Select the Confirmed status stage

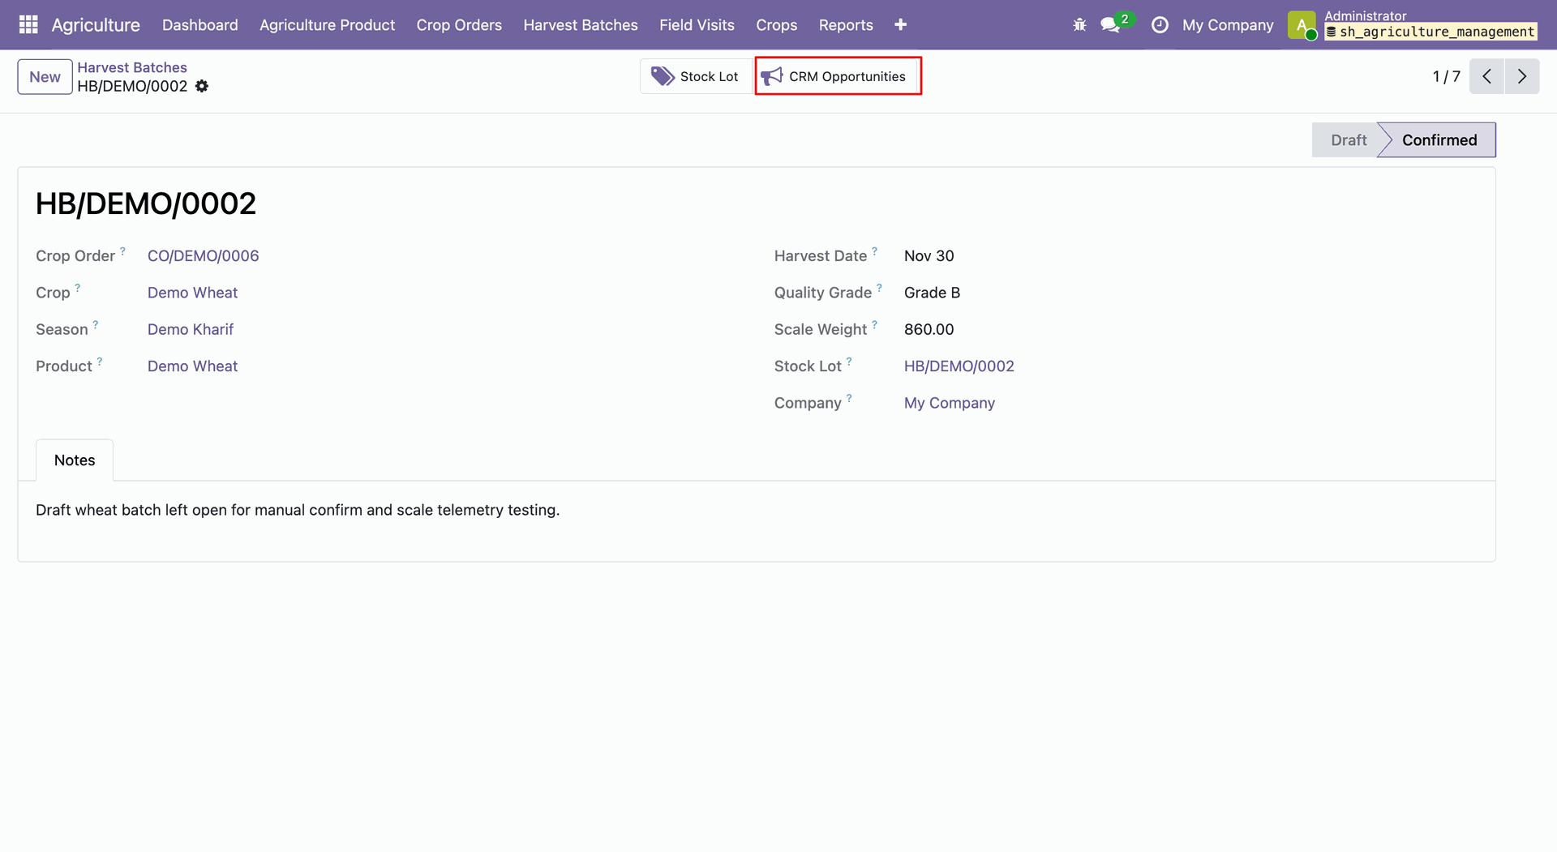tap(1439, 140)
